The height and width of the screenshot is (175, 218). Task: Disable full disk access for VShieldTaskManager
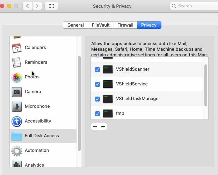(97, 99)
